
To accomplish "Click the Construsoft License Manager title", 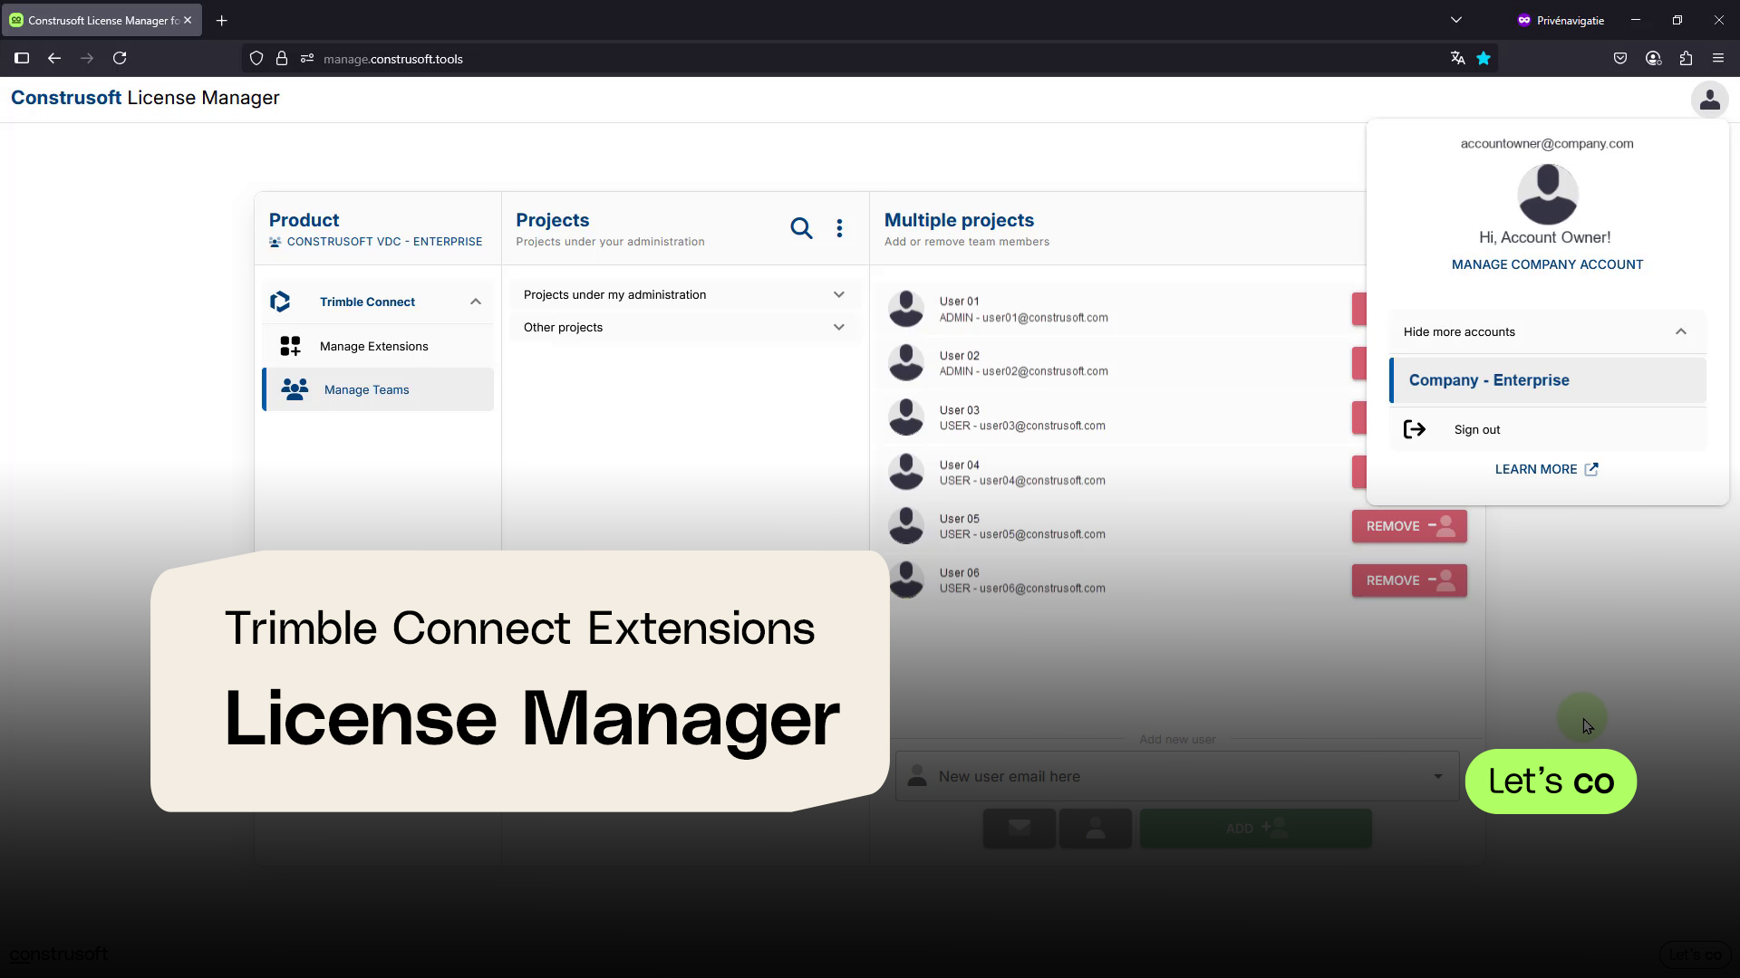I will pos(145,98).
